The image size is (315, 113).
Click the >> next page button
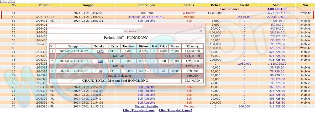point(11,1)
